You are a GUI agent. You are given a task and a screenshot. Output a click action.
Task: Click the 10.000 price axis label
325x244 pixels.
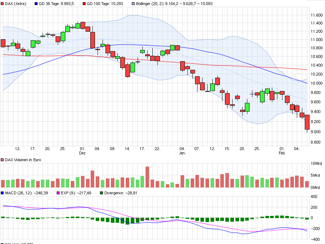point(317,83)
